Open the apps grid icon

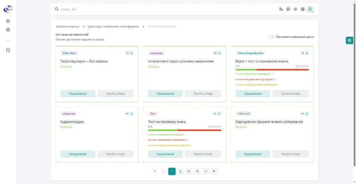[303, 9]
